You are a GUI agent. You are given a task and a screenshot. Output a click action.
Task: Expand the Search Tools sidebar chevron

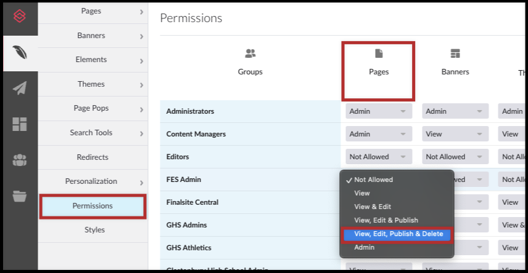point(141,133)
